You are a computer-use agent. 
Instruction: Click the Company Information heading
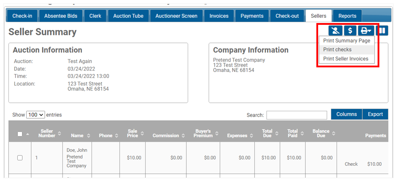pyautogui.click(x=251, y=50)
